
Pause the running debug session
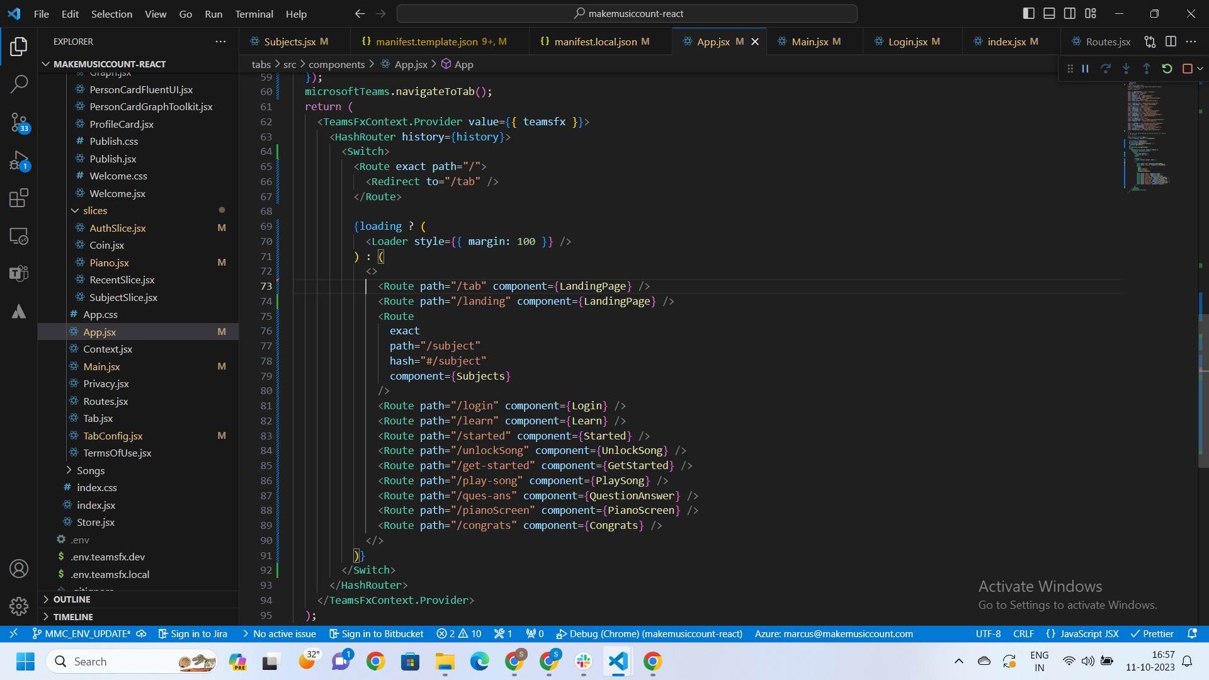click(x=1085, y=68)
